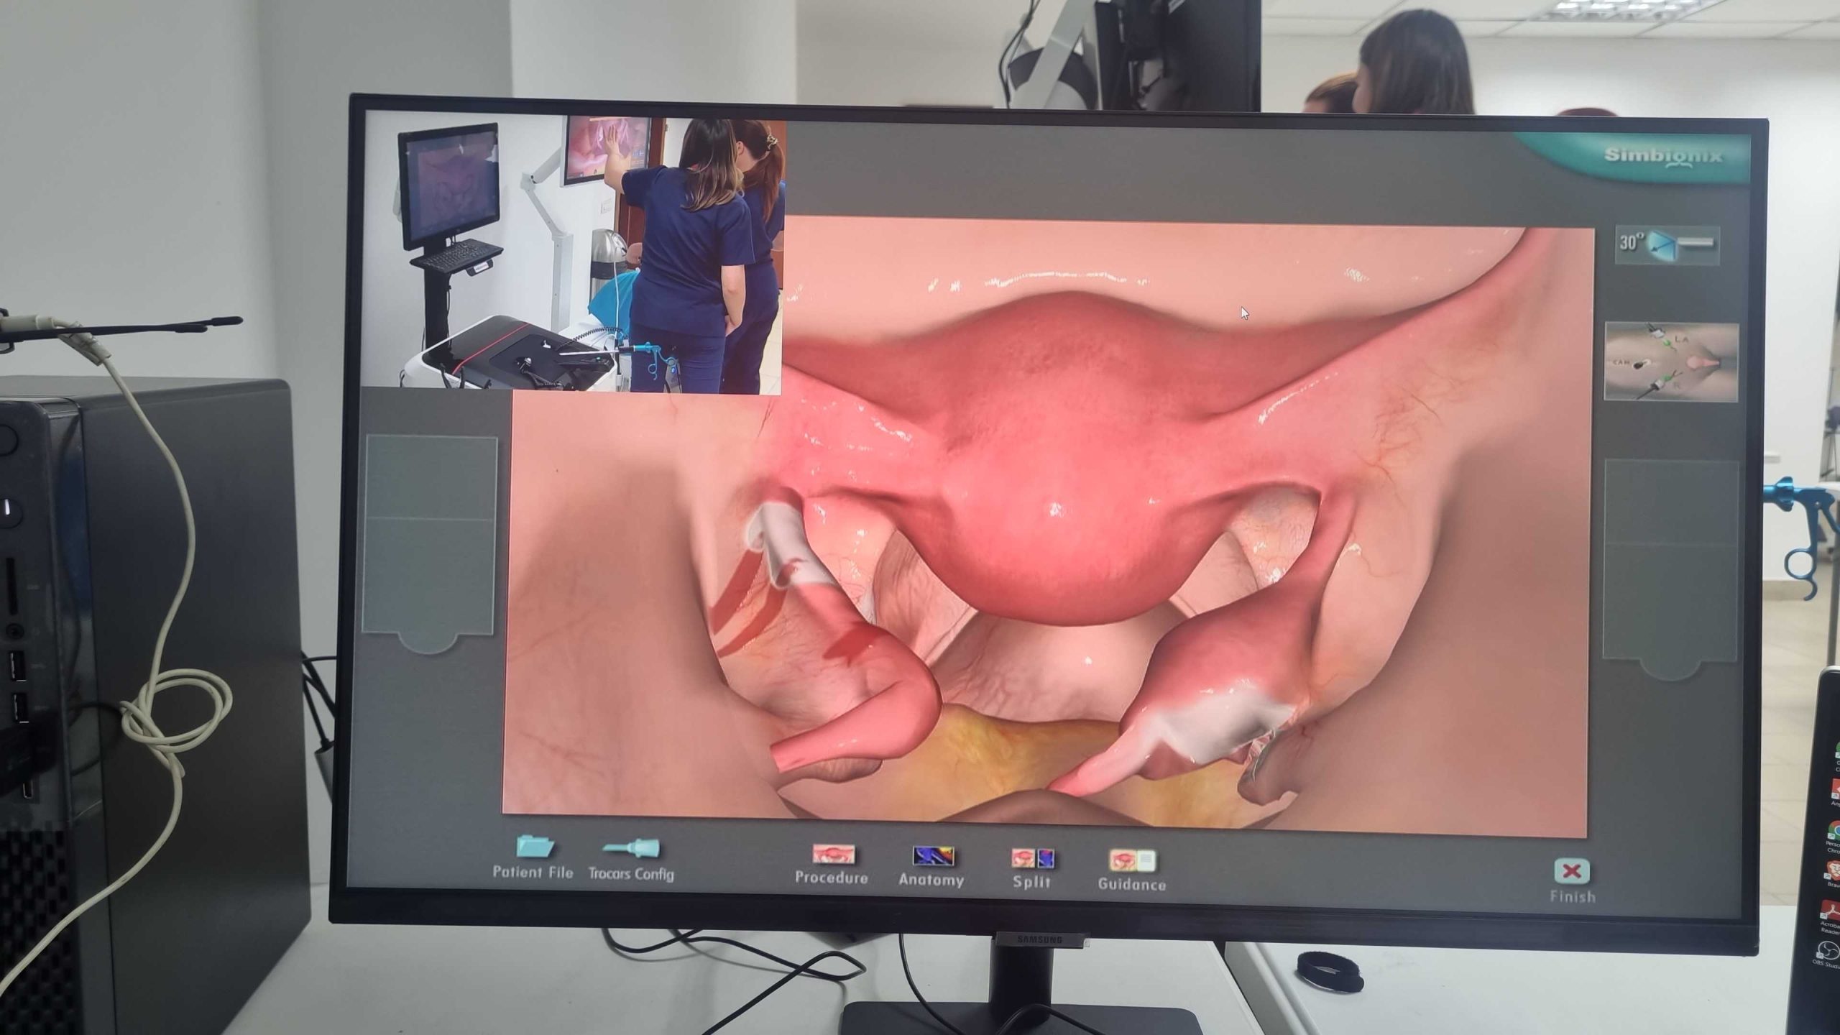The image size is (1840, 1035).
Task: Switch to the Procedure view
Action: pyautogui.click(x=832, y=855)
